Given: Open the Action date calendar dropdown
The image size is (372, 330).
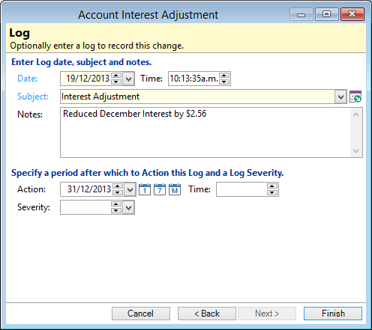Looking at the screenshot, I should coord(130,189).
